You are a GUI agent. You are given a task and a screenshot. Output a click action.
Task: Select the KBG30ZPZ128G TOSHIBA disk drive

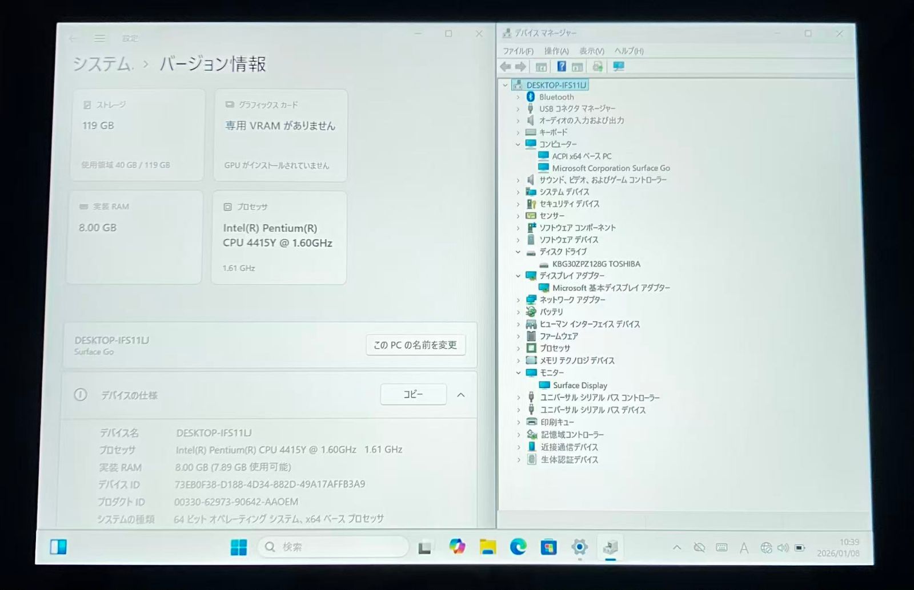[596, 264]
